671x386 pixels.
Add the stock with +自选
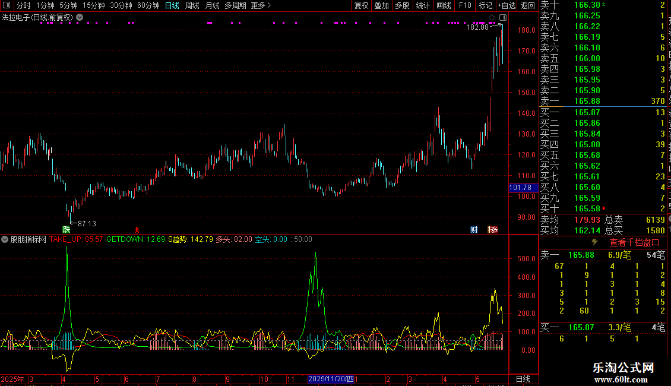(507, 5)
